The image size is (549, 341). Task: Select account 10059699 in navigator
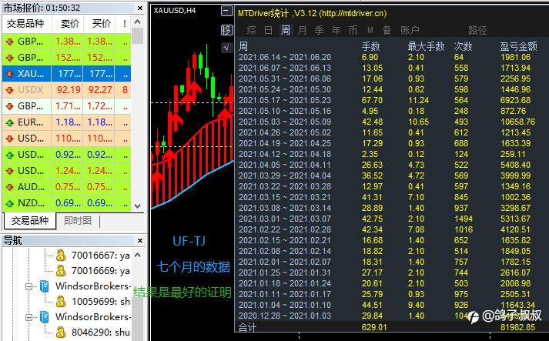pos(101,302)
